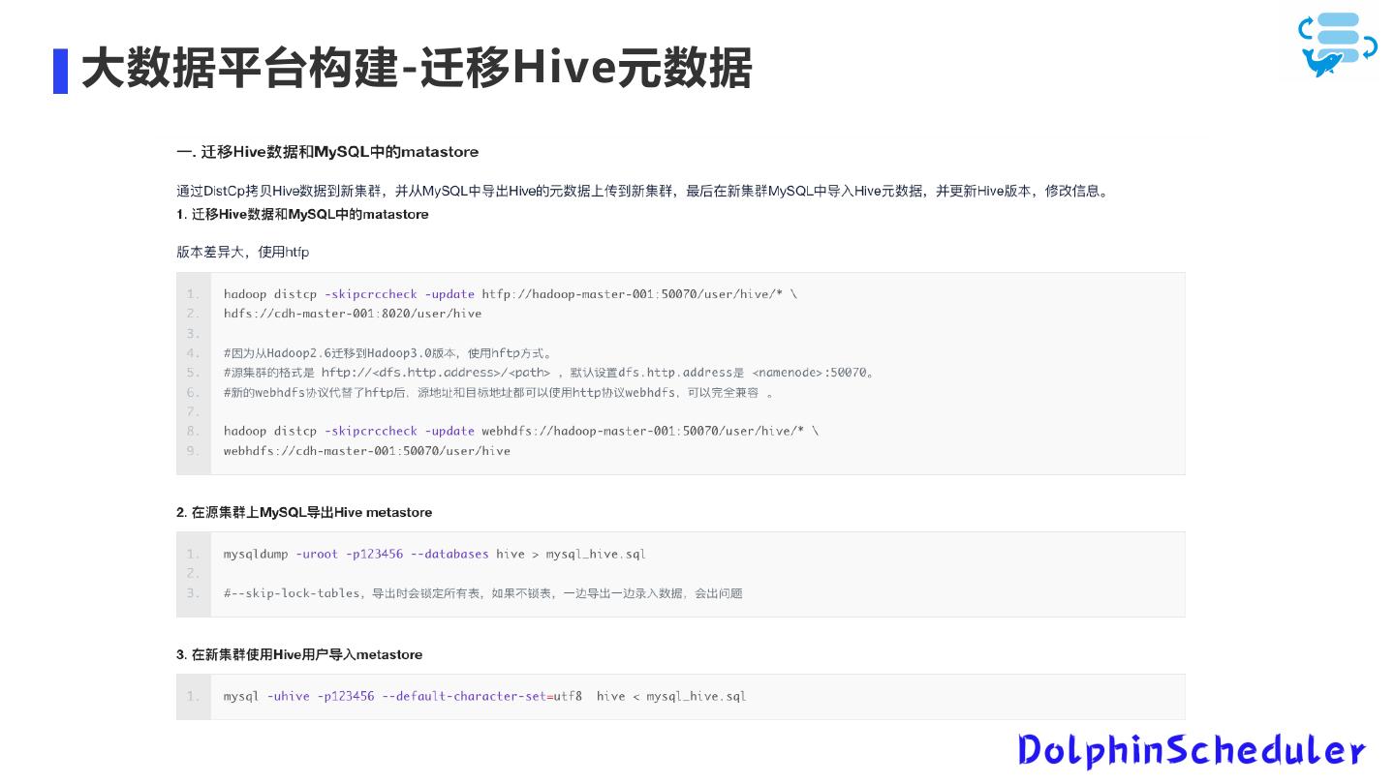
Task: Select the slide title "大数据平台构建-迁移Hive元数据"
Action: coord(417,70)
